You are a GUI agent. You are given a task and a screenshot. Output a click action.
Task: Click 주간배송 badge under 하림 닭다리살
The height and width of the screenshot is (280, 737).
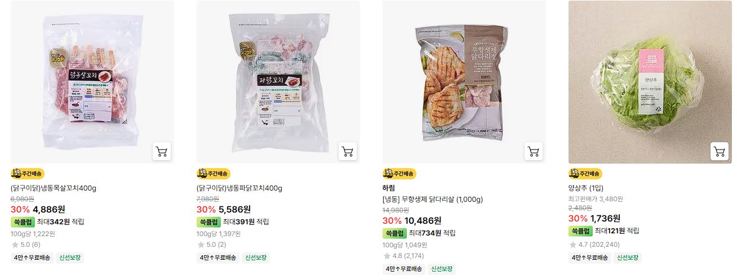pos(399,174)
